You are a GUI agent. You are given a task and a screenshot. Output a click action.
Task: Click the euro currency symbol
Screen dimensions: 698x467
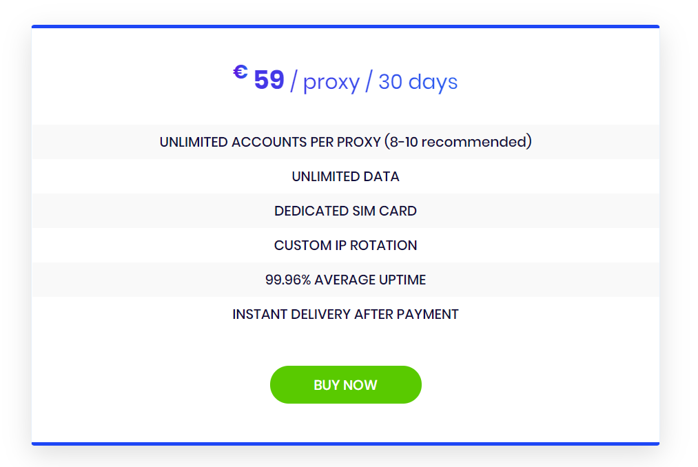(240, 72)
